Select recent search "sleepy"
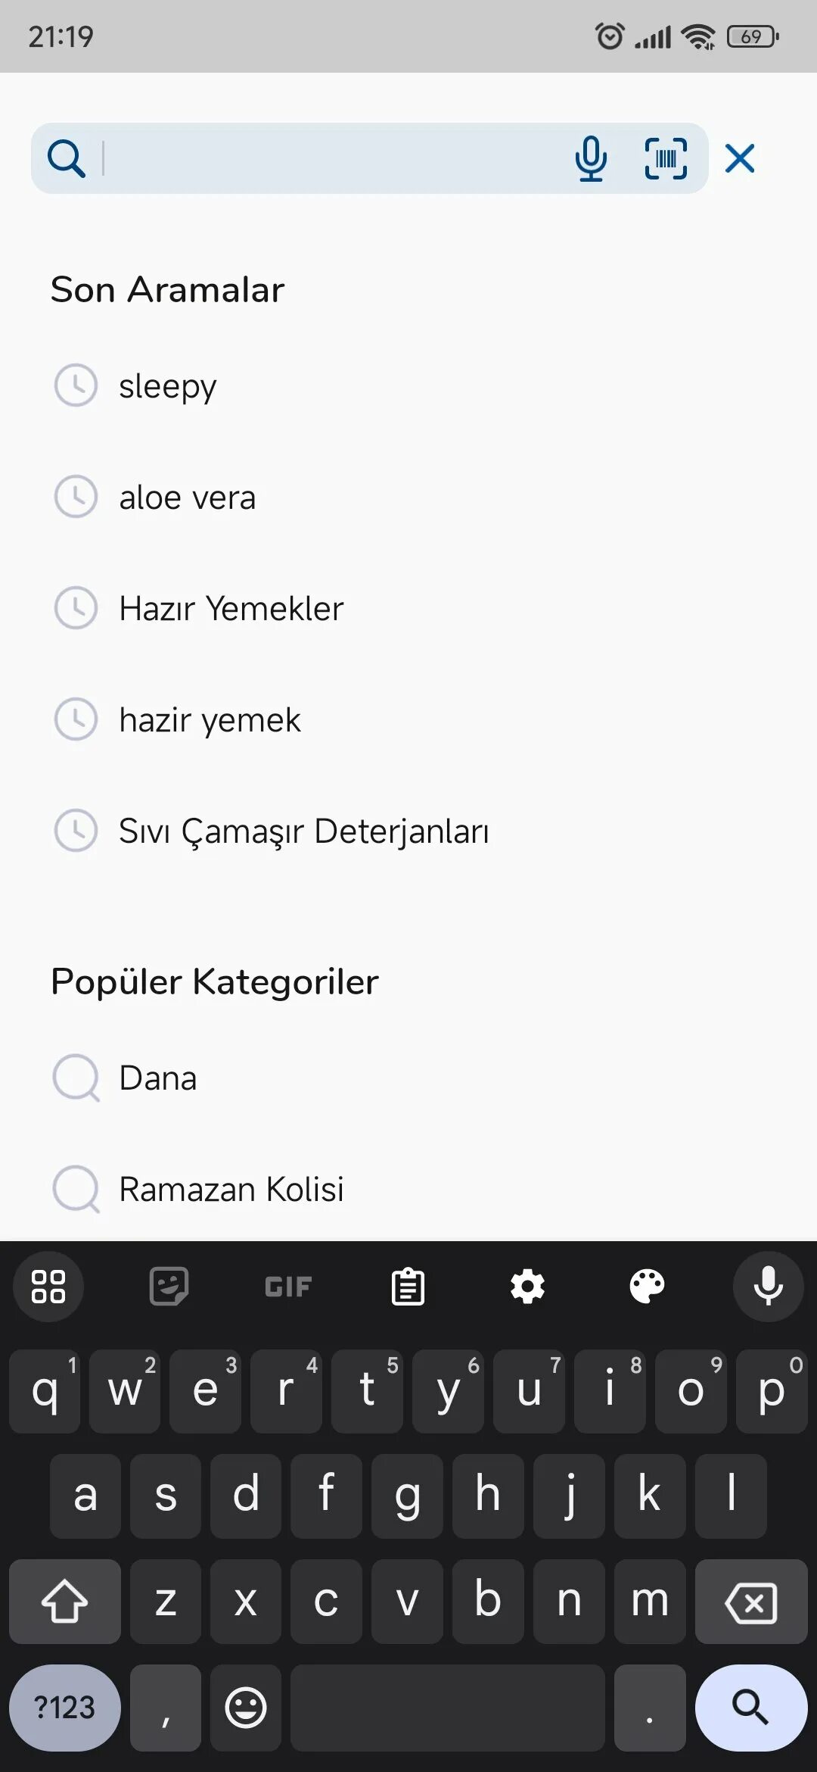This screenshot has height=1772, width=817. tap(167, 386)
